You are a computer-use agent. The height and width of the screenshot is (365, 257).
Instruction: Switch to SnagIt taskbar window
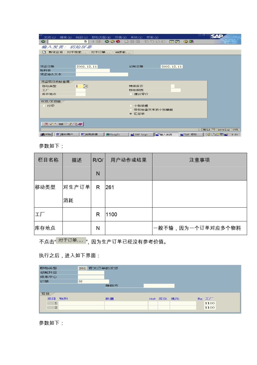point(117,134)
